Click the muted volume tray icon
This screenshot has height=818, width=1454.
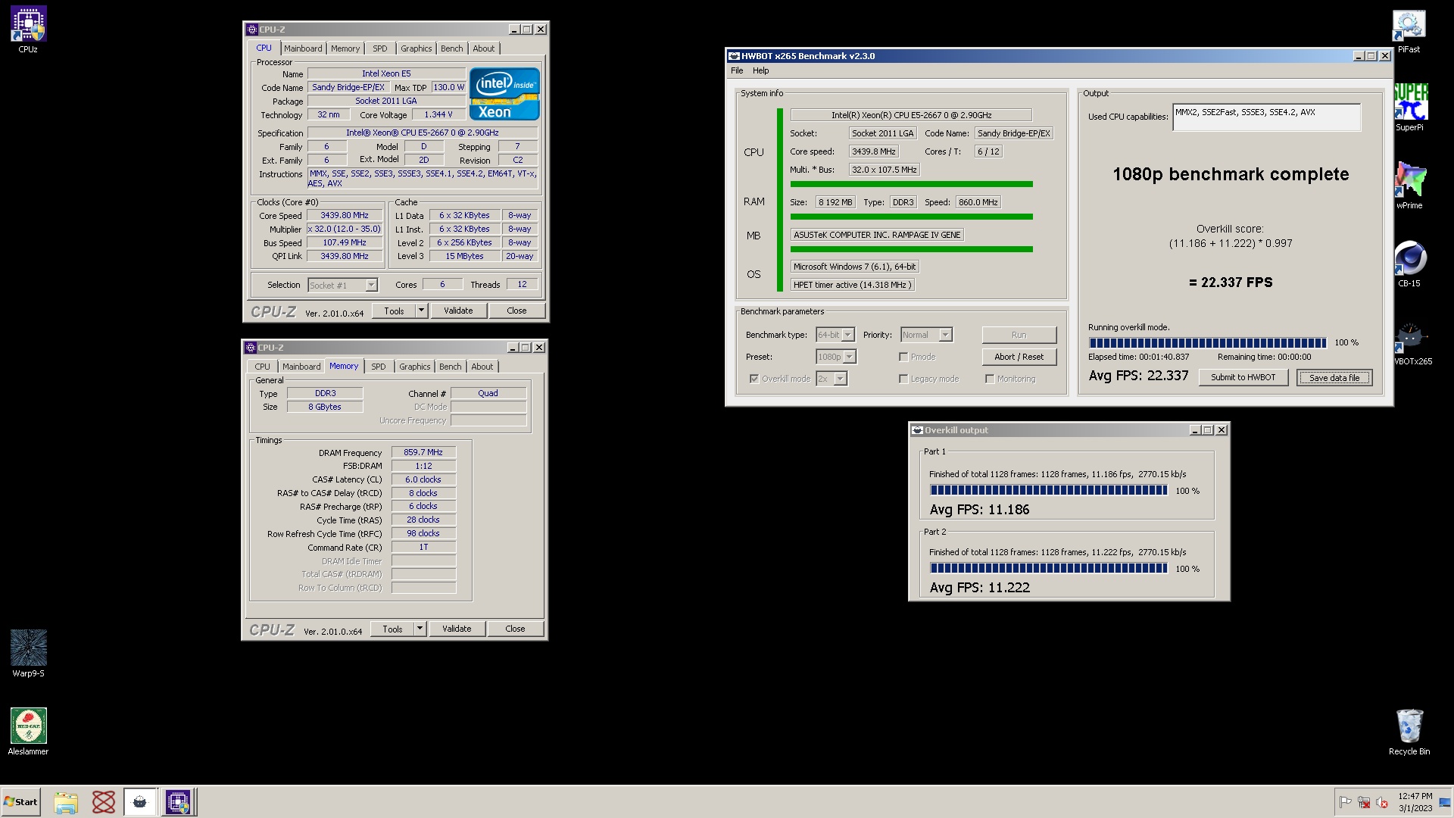[x=1381, y=802]
